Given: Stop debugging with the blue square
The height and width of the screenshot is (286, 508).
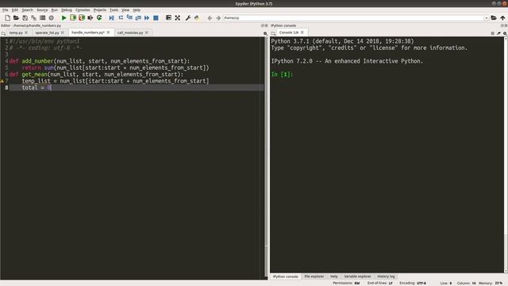Looking at the screenshot, I should pos(156,17).
